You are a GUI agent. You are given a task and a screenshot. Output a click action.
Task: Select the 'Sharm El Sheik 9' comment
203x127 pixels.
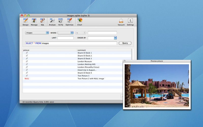pos(85,73)
